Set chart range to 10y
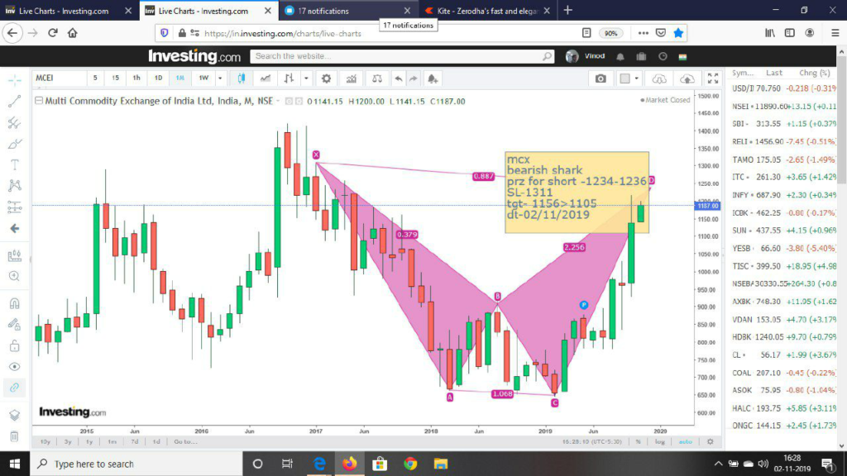Image resolution: width=847 pixels, height=476 pixels. point(45,441)
